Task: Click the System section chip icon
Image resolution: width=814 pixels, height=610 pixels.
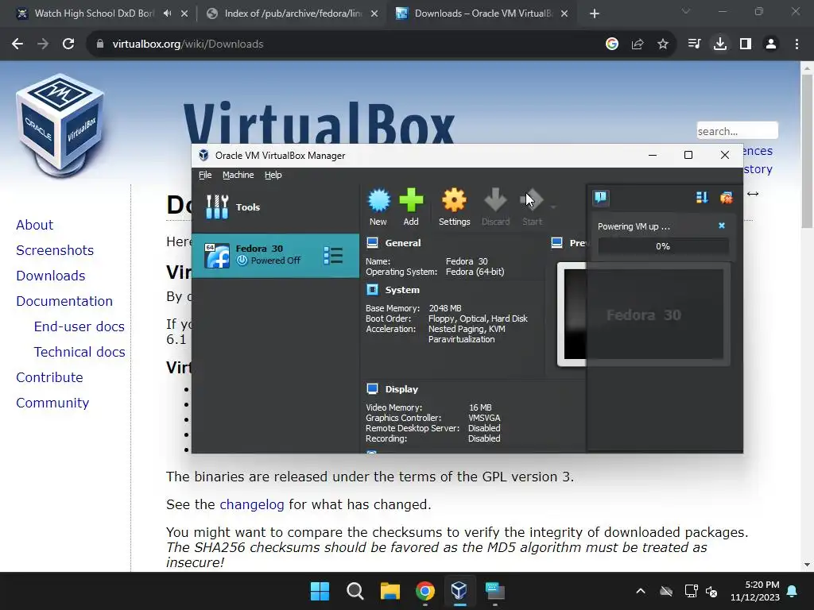Action: (372, 289)
